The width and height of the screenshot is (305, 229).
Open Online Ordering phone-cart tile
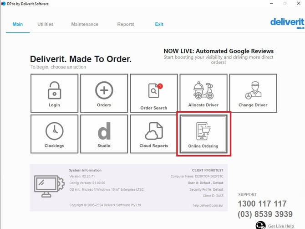(203, 134)
